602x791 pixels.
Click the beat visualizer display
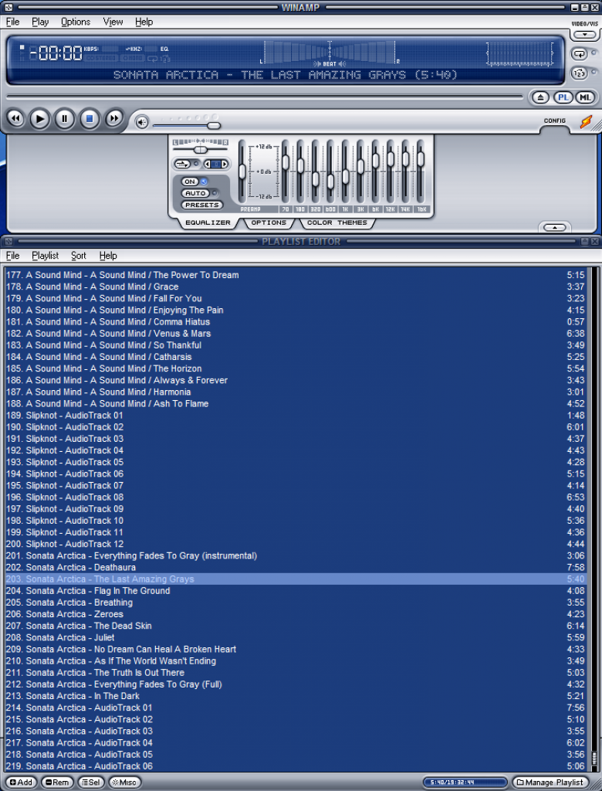pos(330,53)
